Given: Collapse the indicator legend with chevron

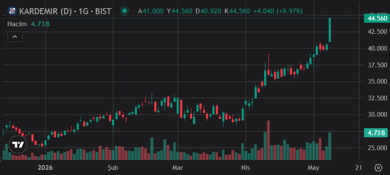Looking at the screenshot, I should tap(15, 37).
